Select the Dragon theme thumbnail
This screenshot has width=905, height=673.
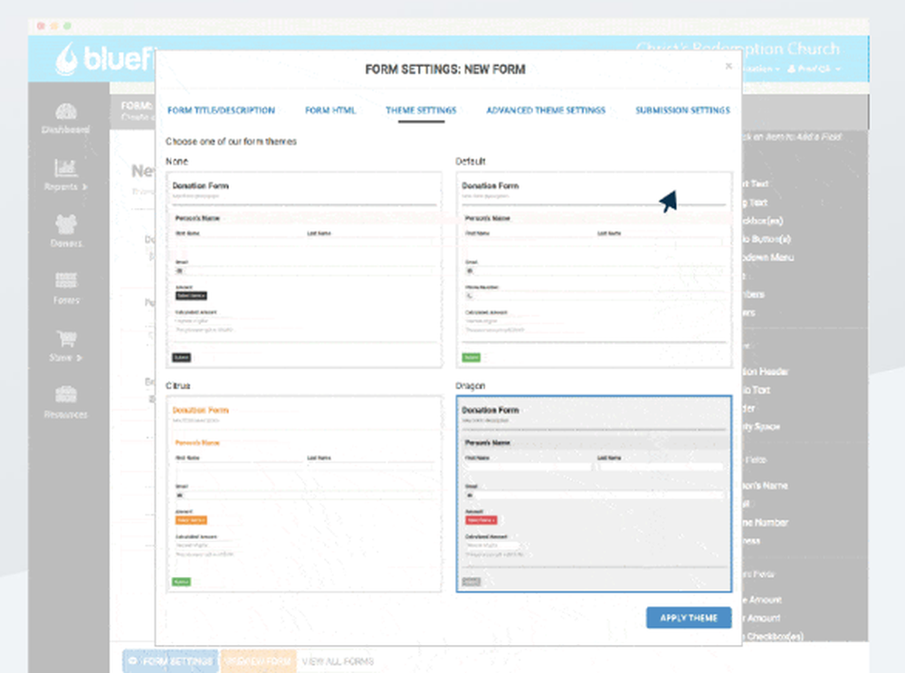pyautogui.click(x=595, y=493)
